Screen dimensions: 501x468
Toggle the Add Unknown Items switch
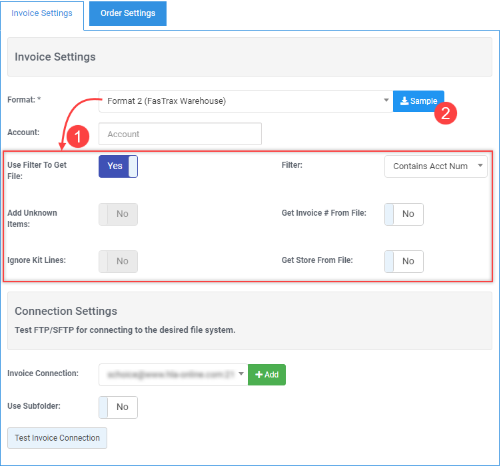click(118, 214)
